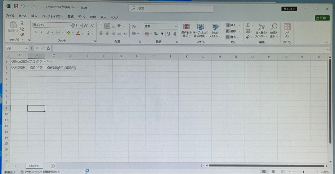Viewport: 335px width, 174px height.
Task: Click the Wrap Text icon
Action: click(134, 26)
